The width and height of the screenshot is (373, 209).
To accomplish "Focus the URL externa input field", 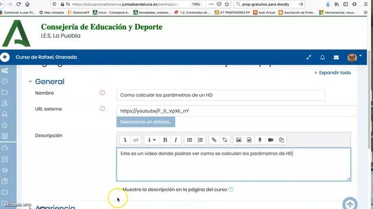I will tap(237, 111).
